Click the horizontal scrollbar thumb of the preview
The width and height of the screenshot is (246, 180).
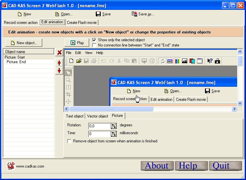tap(111, 109)
